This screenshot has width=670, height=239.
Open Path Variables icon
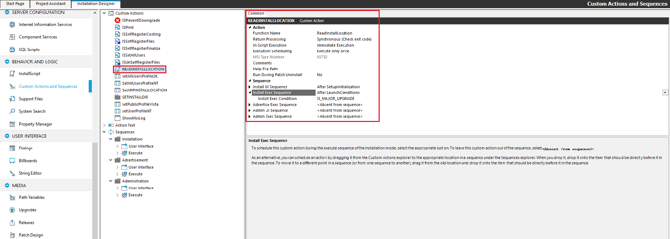[12, 197]
